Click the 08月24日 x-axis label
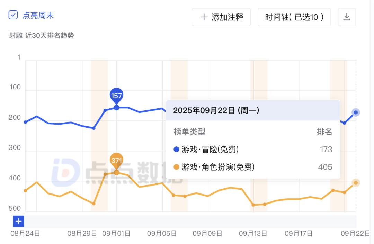 [25, 234]
